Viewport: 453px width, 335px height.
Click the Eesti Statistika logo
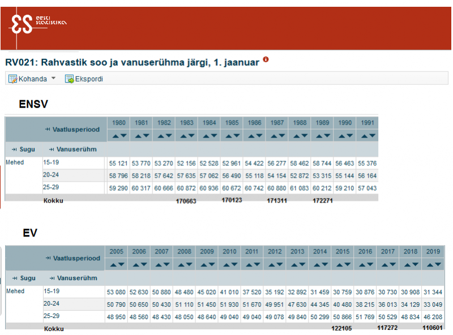click(37, 23)
